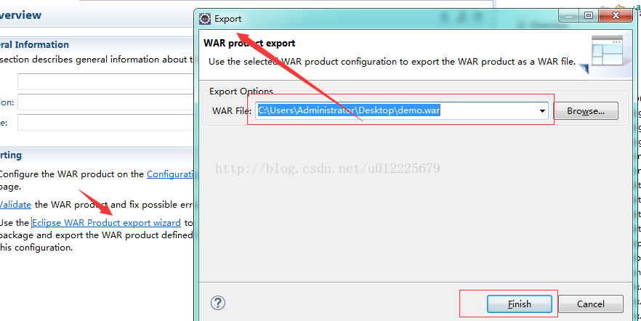
Task: Open the Eclipse WAR Product export wizard link
Action: 106,223
